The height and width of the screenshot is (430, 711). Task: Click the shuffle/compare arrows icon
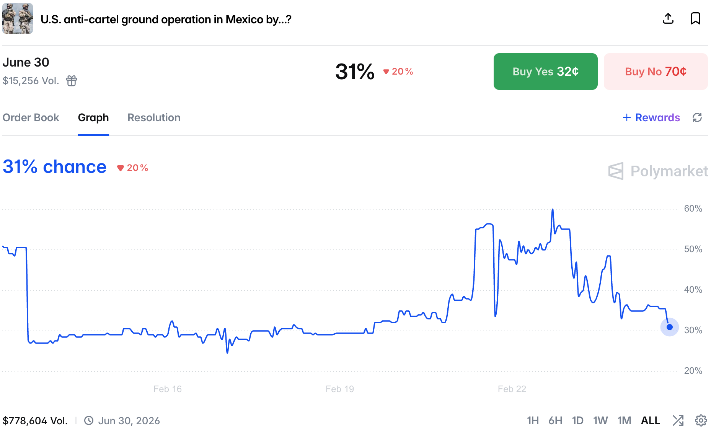pos(678,420)
